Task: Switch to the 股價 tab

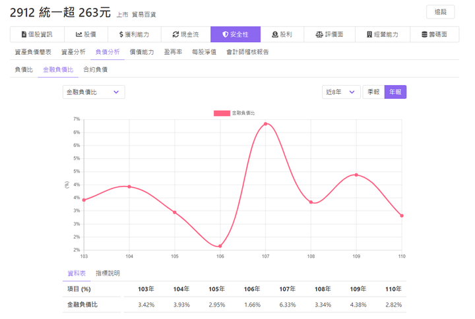Action: click(x=86, y=34)
